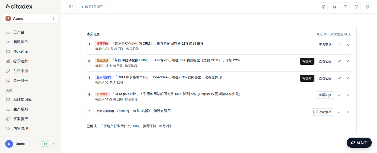Viewport: 377px width, 153px height.
Task: Dismiss task 5 页面未被引用 with X
Action: coord(348,112)
